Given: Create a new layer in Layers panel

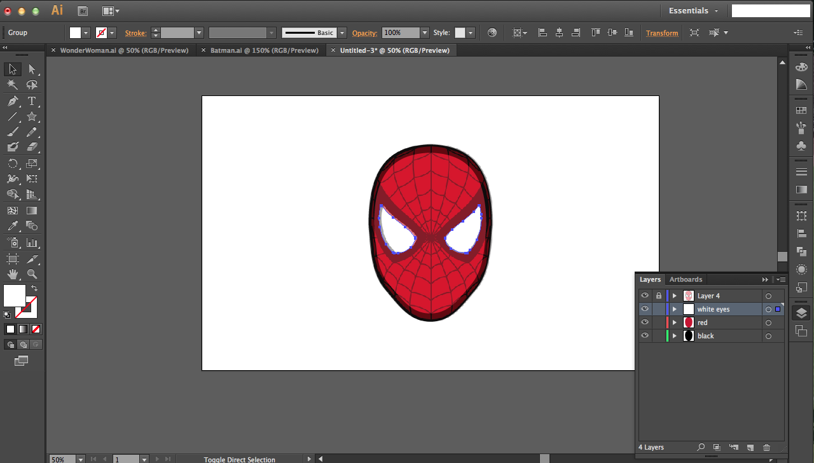Looking at the screenshot, I should tap(750, 448).
